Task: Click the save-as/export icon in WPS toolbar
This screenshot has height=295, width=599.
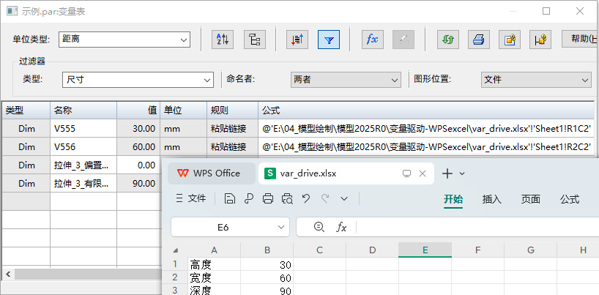Action: click(249, 198)
